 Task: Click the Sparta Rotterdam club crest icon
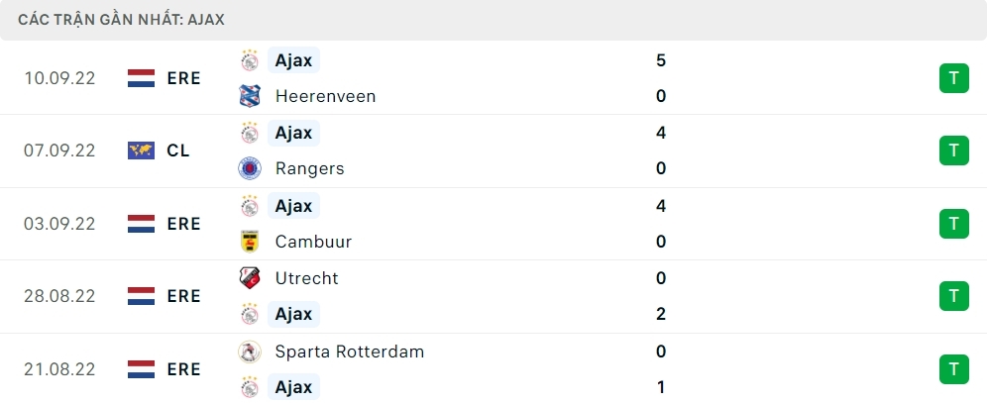tap(250, 352)
